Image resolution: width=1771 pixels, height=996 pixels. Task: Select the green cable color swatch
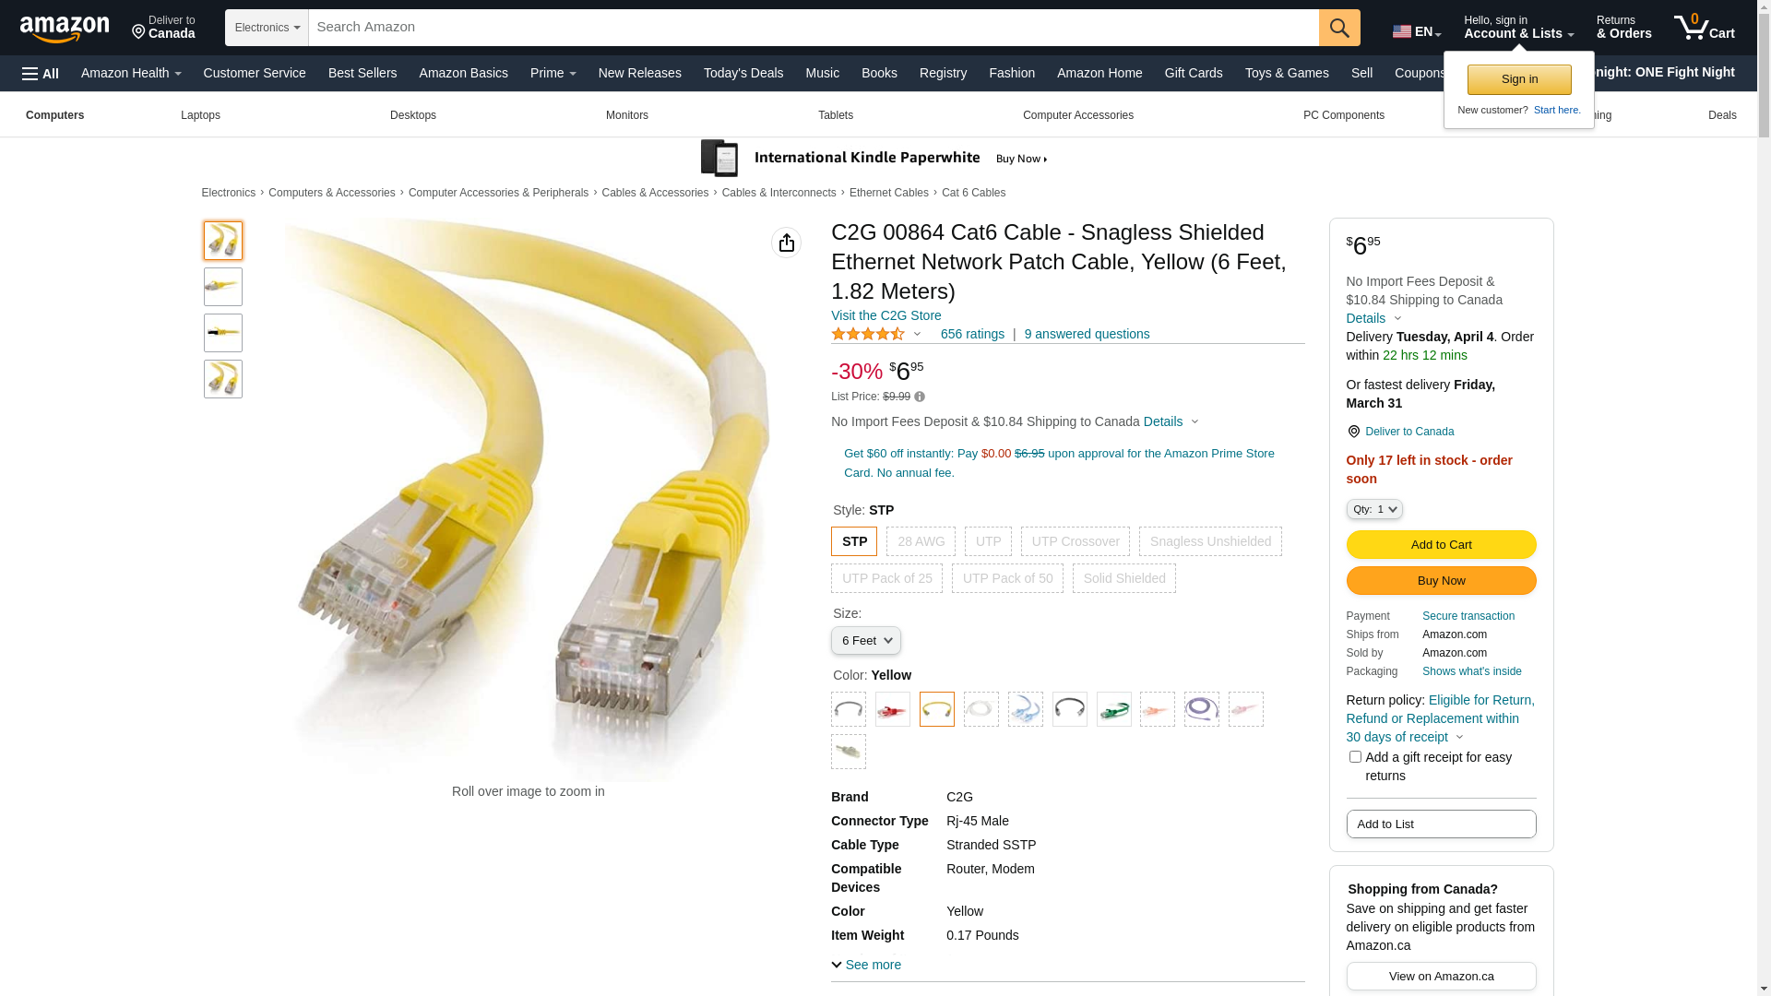click(1114, 709)
